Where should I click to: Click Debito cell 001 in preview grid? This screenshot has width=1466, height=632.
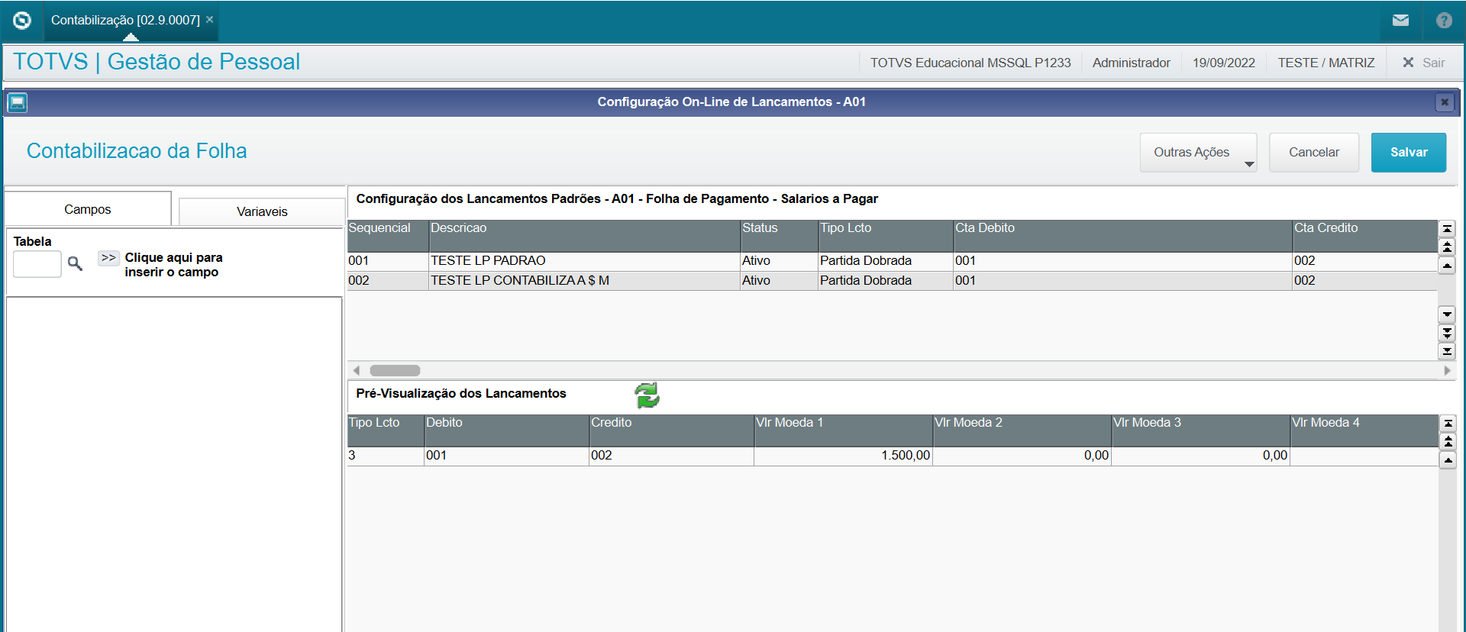point(506,456)
